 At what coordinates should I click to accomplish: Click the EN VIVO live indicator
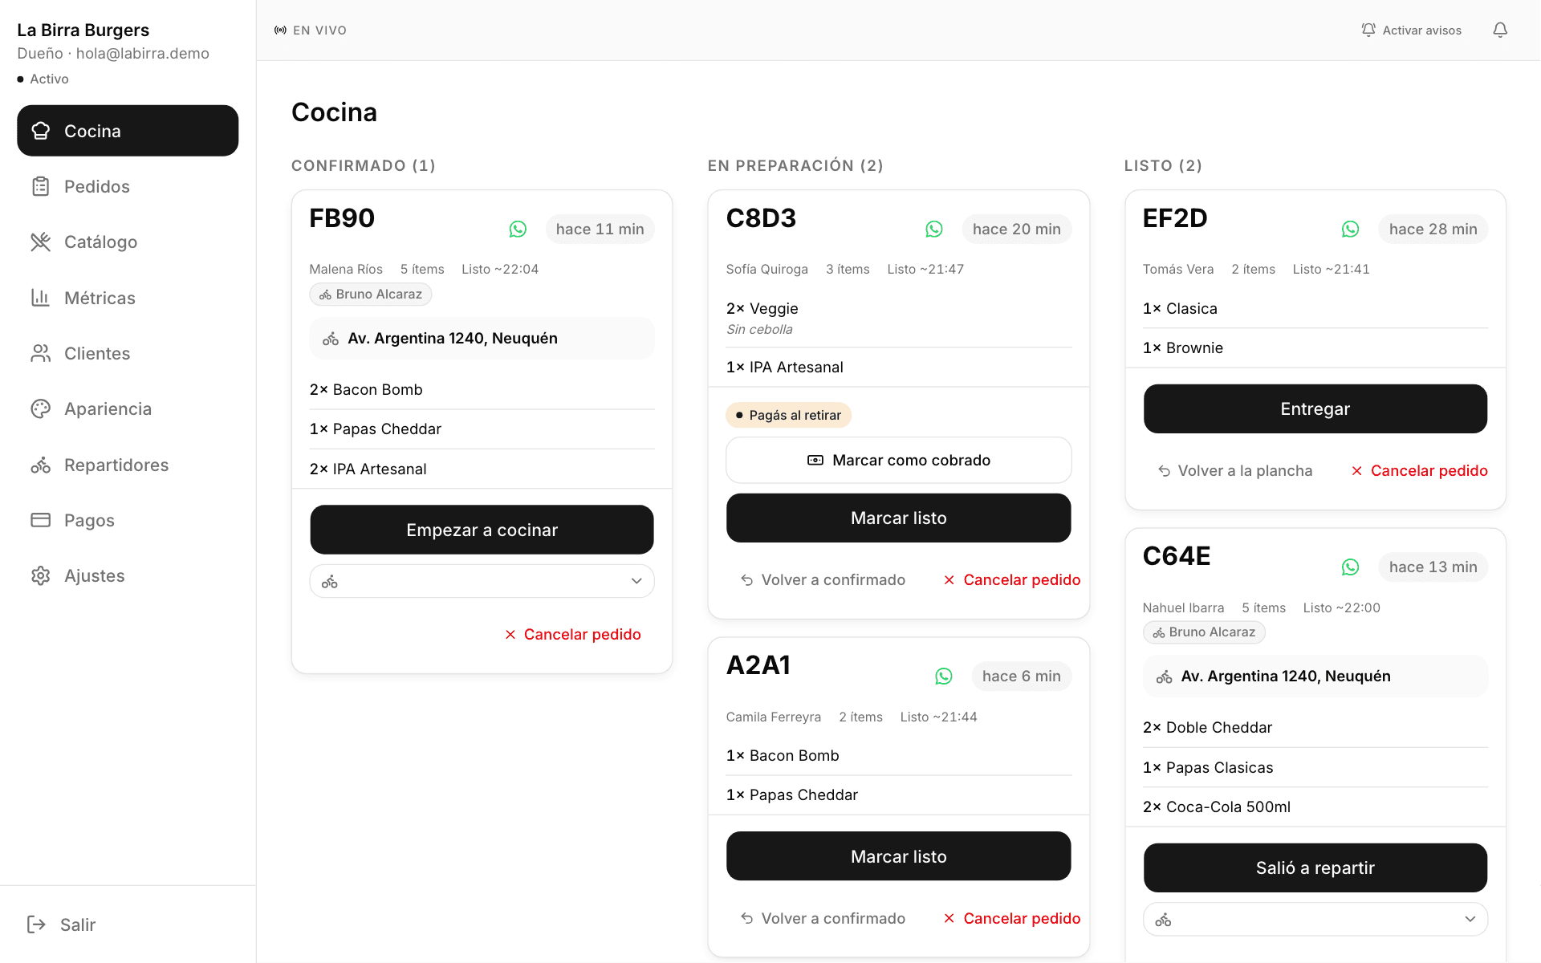click(x=311, y=30)
